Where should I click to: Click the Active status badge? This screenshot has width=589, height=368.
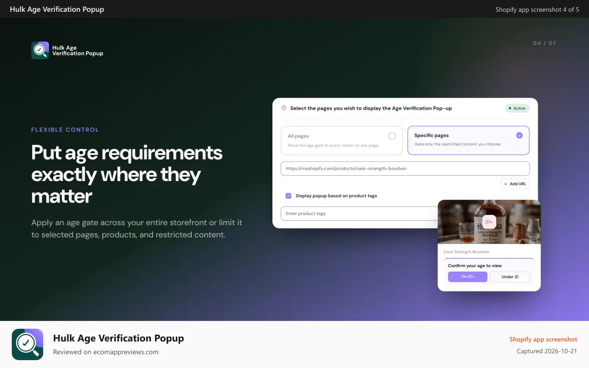(517, 108)
